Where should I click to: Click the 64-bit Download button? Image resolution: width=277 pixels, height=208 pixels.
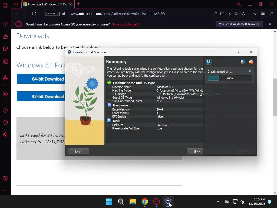[x=41, y=79]
